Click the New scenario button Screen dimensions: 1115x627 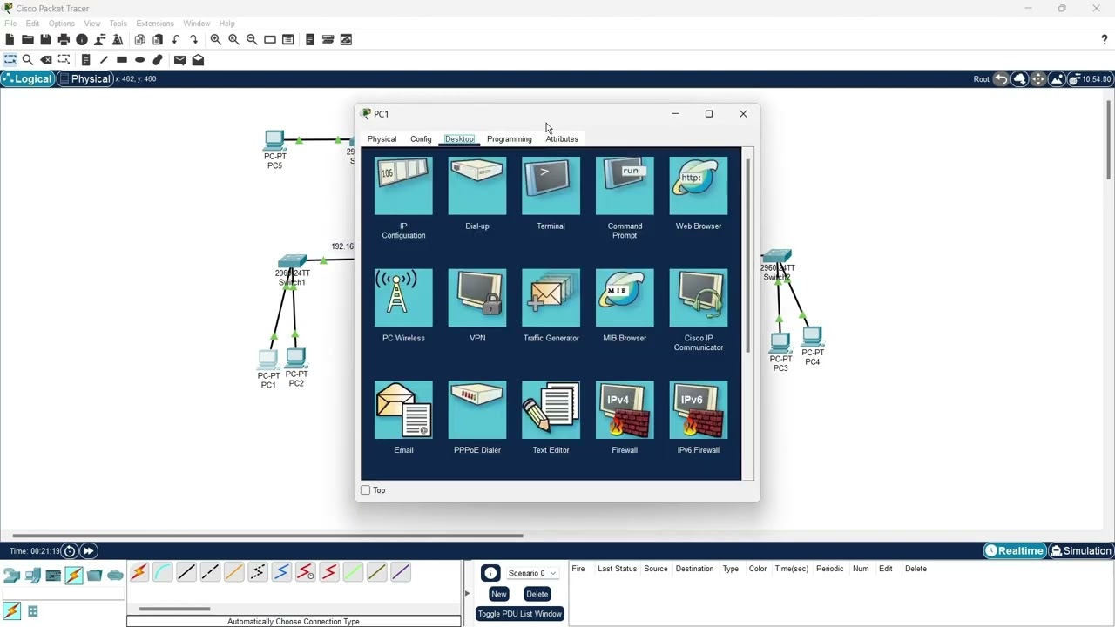(498, 594)
